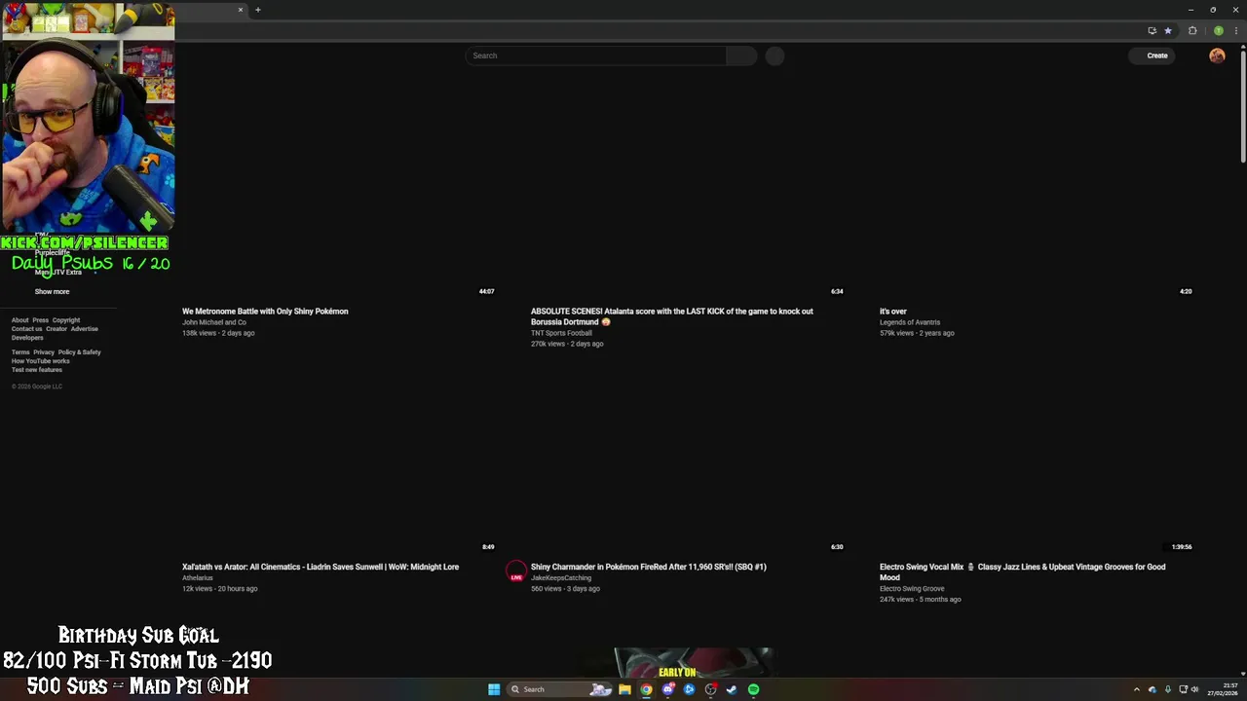Bookmark this page with the star icon
Screen dimensions: 1247x701
coord(1168,30)
